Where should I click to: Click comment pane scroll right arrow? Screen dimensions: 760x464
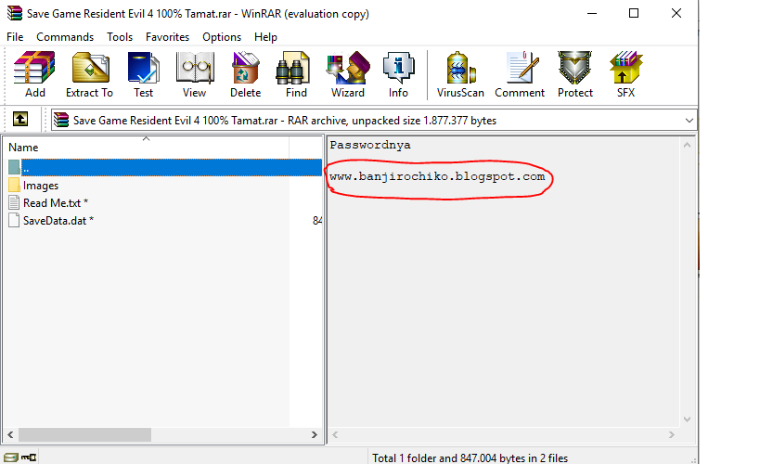tap(671, 435)
